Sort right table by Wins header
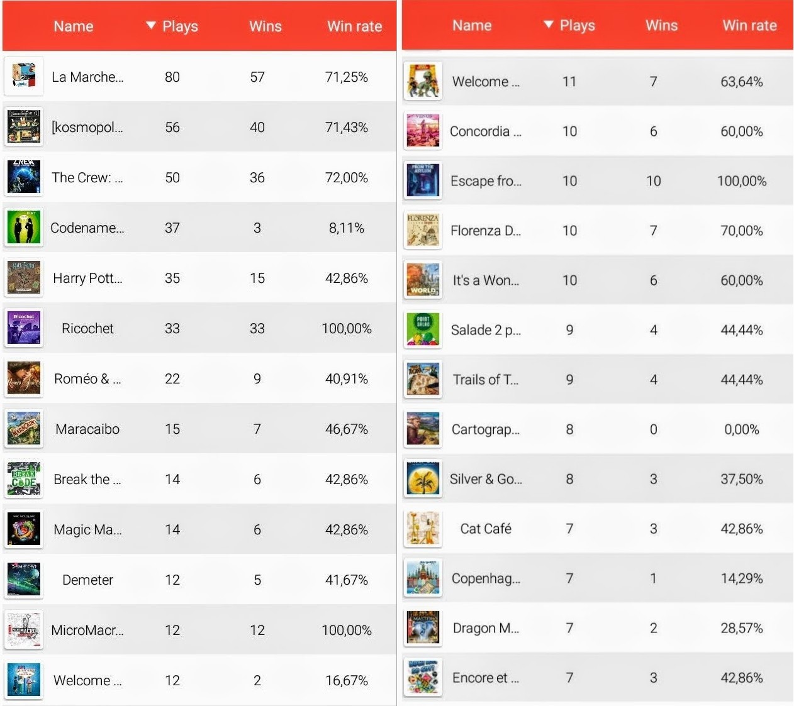Viewport: 794px width, 706px height. [x=661, y=26]
